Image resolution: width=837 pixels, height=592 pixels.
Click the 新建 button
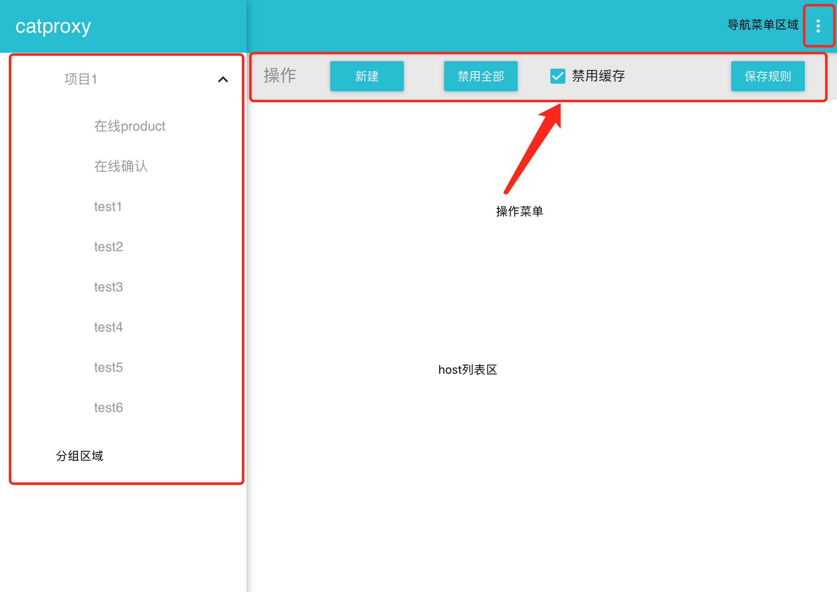pyautogui.click(x=367, y=76)
